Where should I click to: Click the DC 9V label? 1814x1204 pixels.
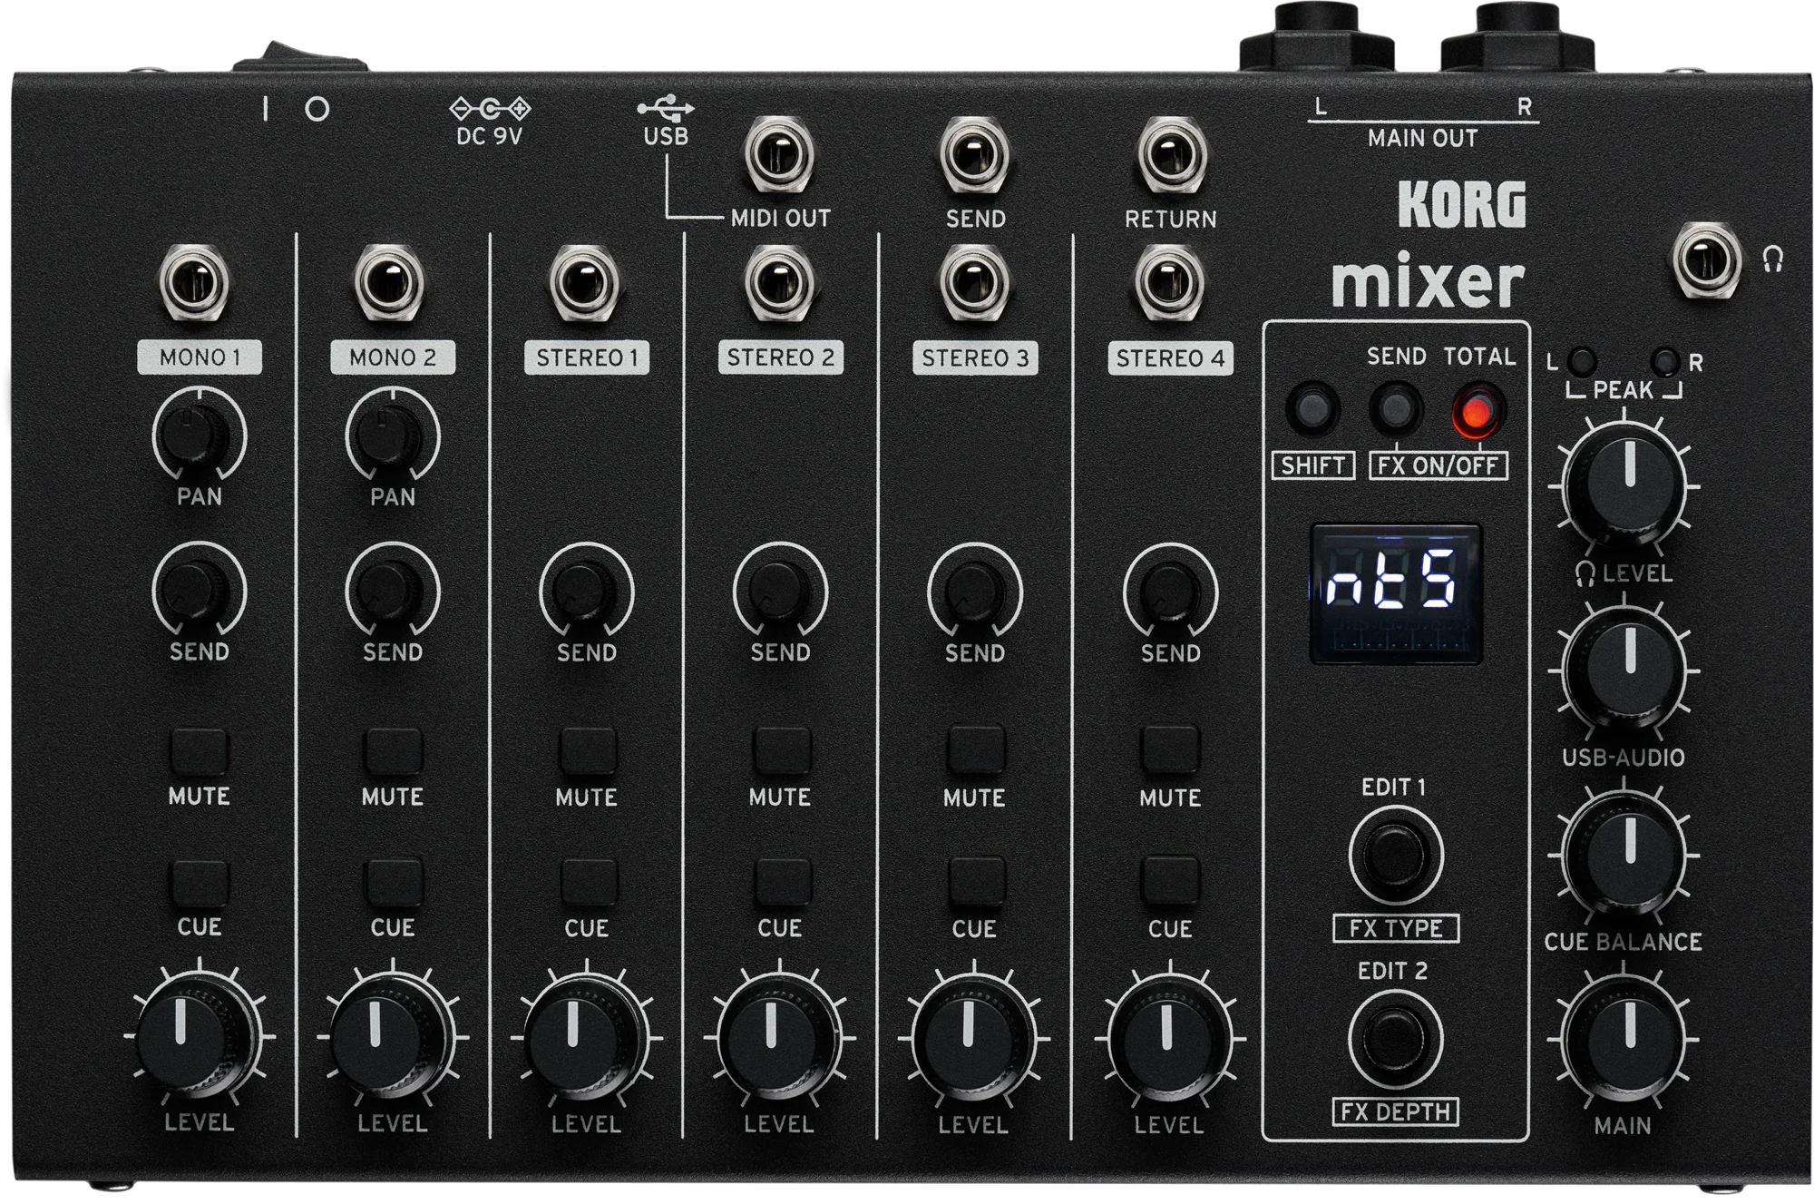coord(489,136)
